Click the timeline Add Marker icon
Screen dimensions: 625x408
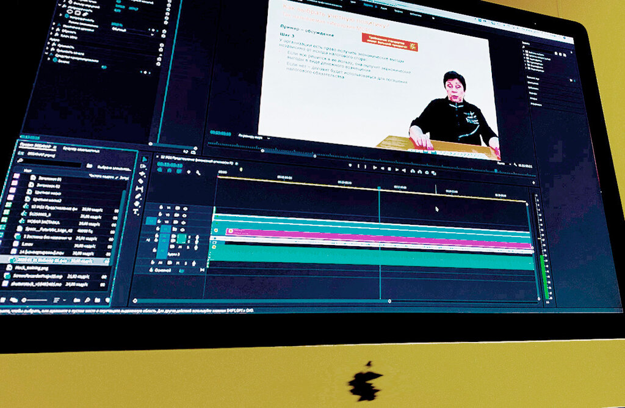coord(189,172)
